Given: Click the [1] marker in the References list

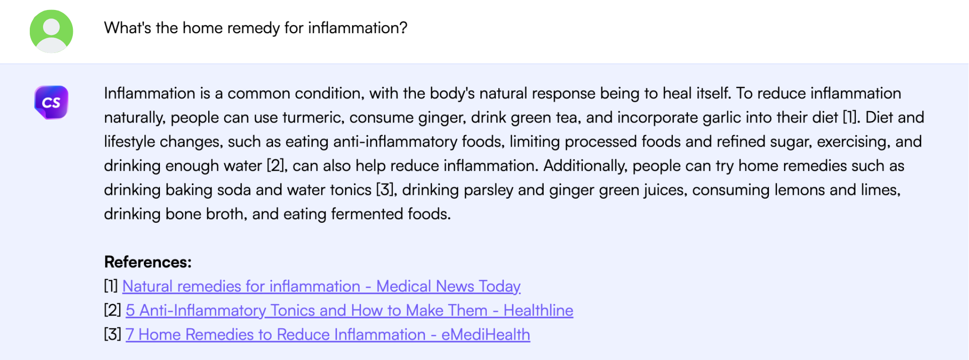Looking at the screenshot, I should (x=111, y=286).
